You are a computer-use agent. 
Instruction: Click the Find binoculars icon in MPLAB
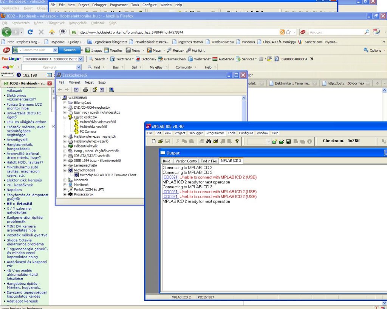pos(209,141)
